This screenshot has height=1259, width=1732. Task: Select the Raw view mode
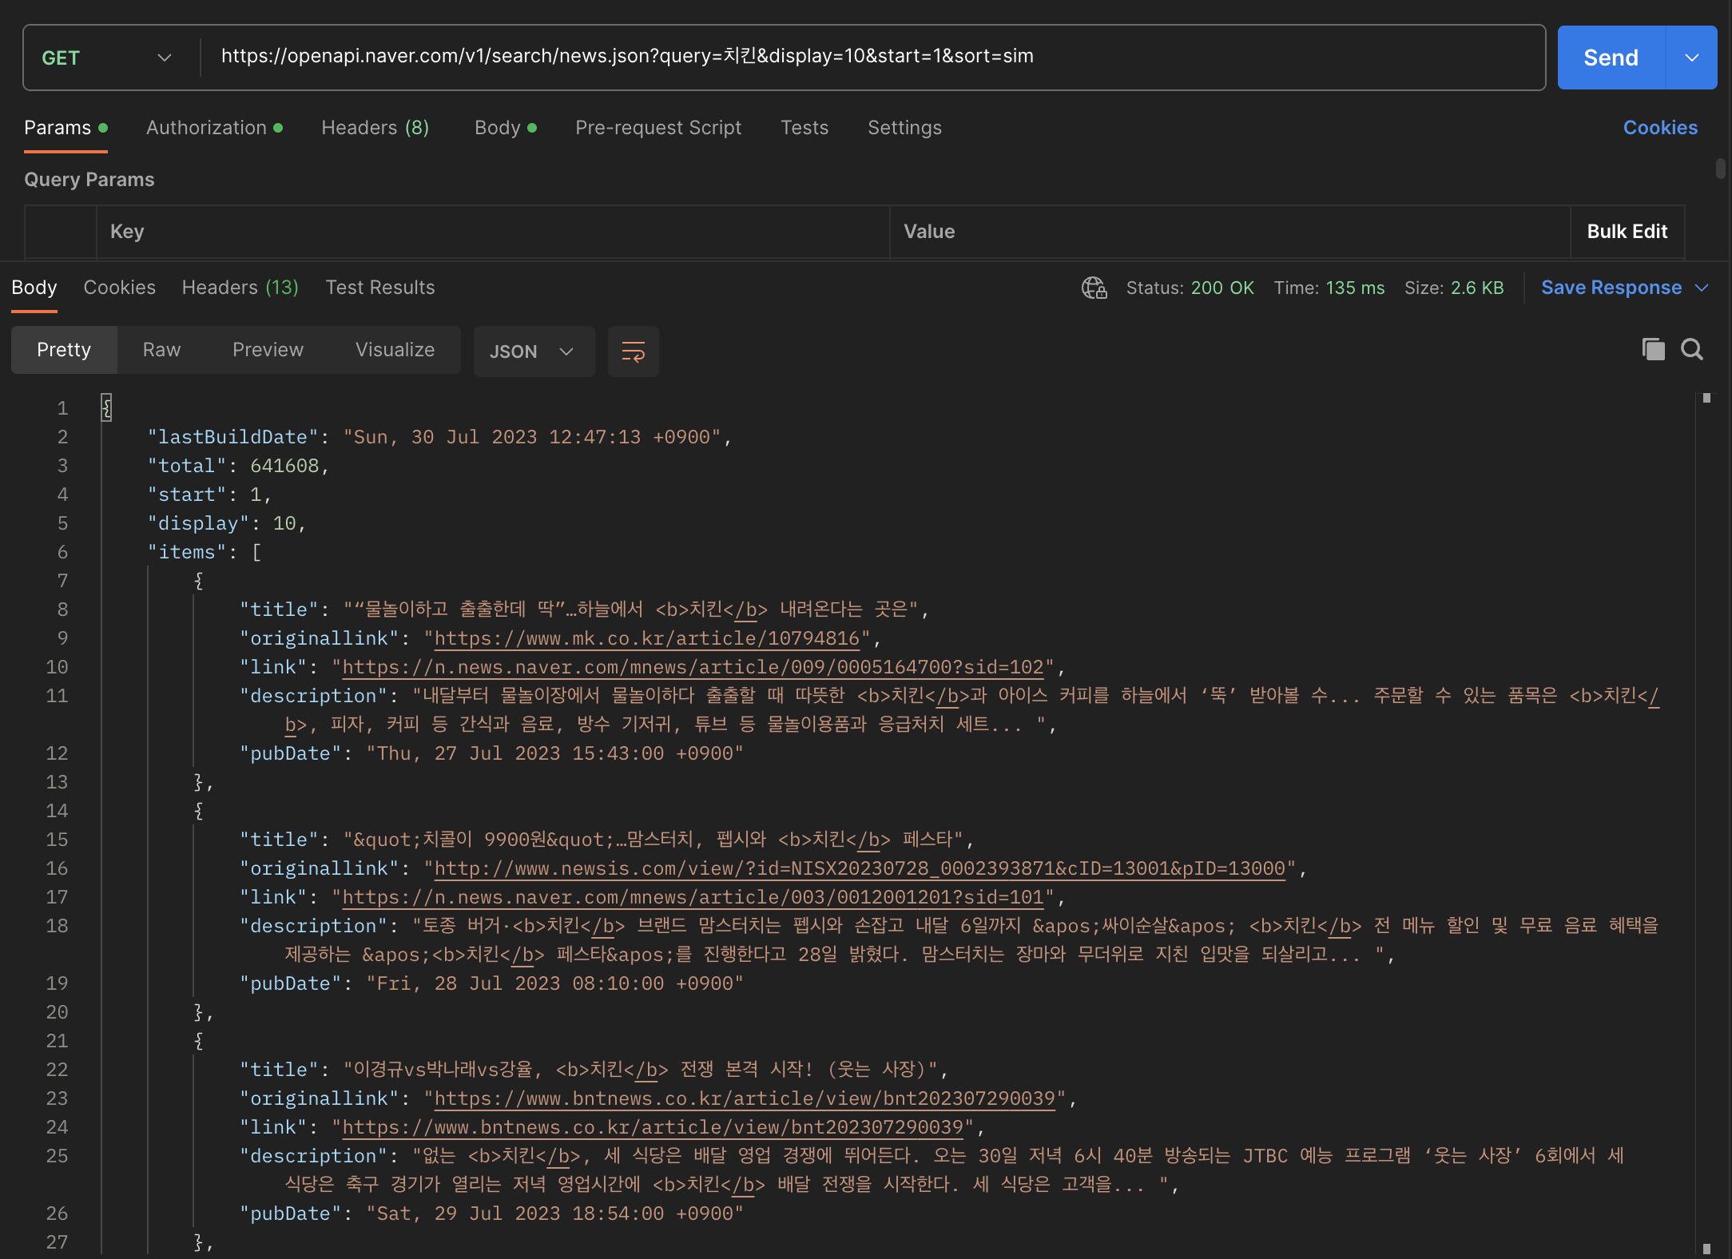pos(161,350)
